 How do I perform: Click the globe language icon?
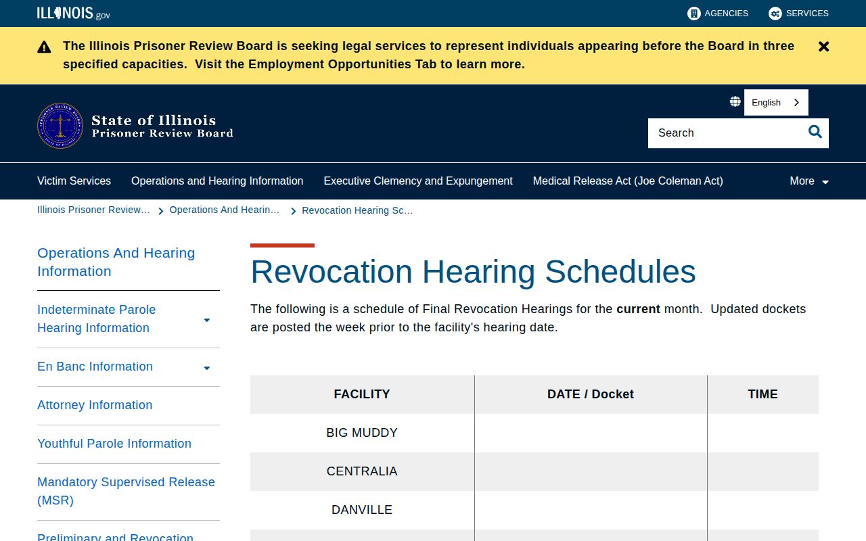point(735,101)
